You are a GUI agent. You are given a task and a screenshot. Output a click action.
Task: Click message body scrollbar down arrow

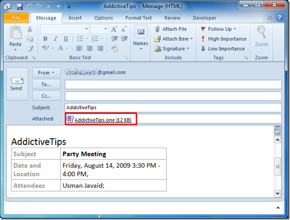(278, 194)
